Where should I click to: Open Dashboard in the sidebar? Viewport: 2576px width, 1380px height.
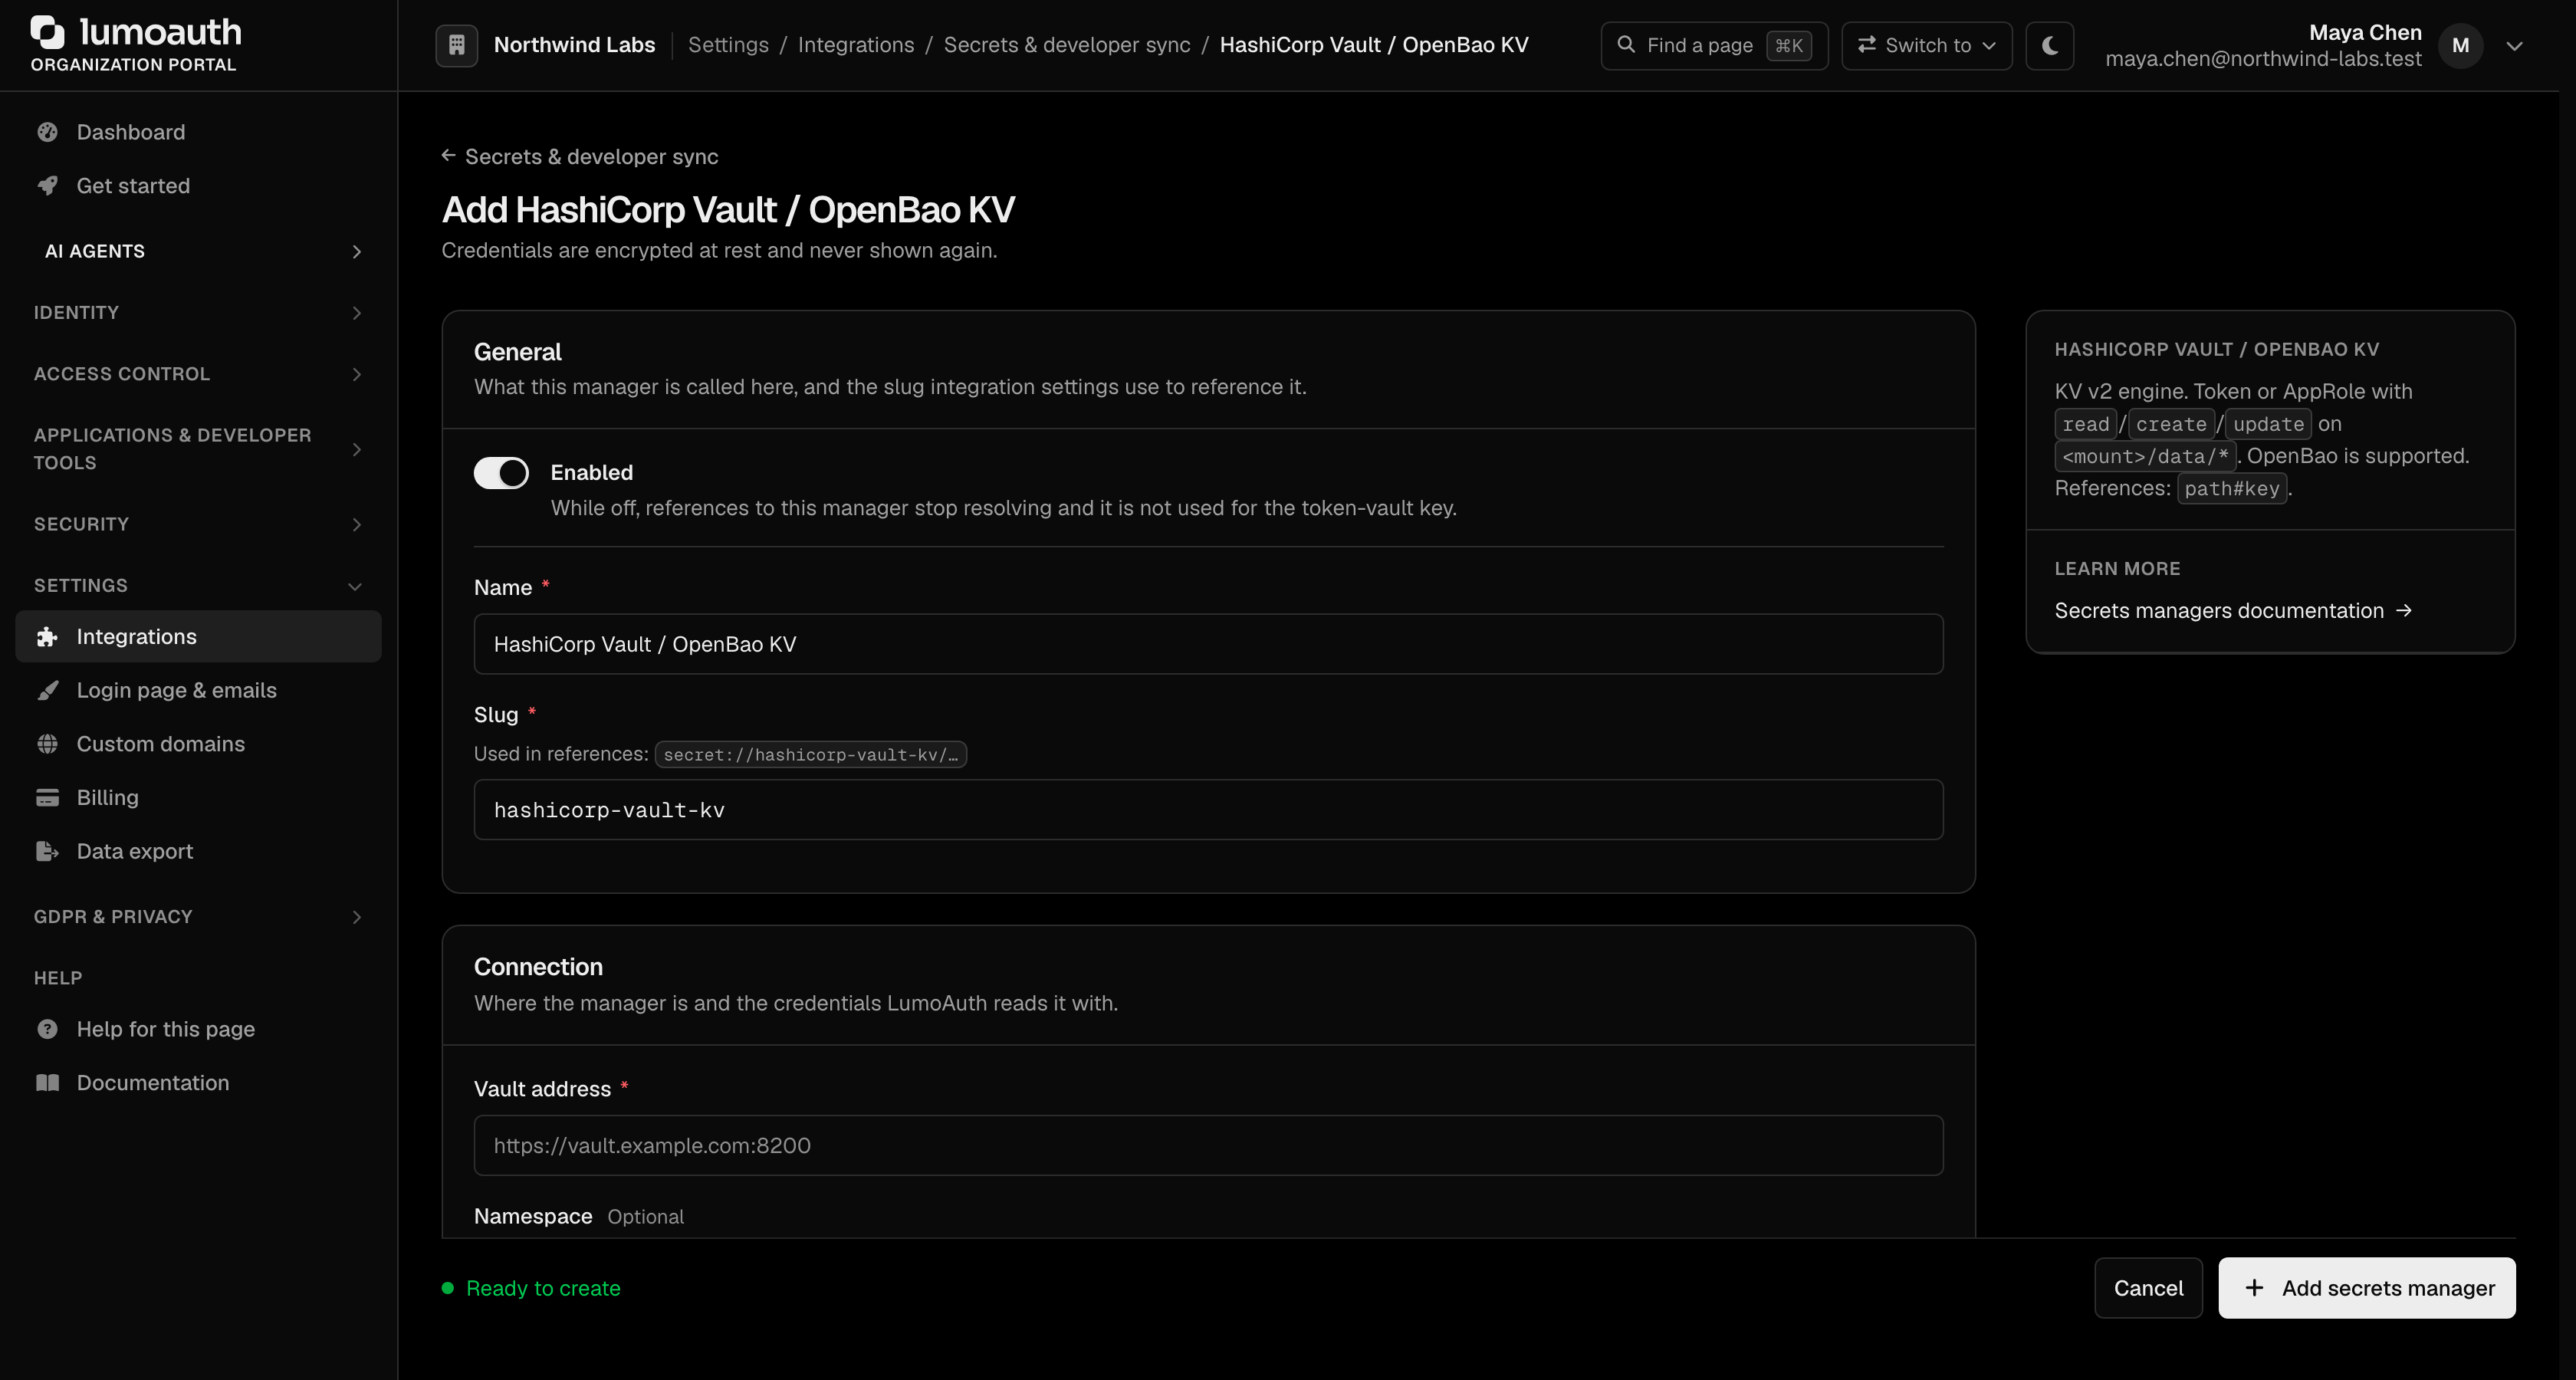198,132
